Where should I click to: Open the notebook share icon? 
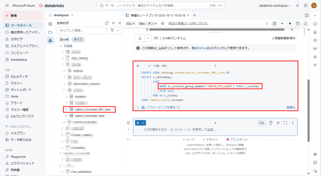click(x=305, y=24)
